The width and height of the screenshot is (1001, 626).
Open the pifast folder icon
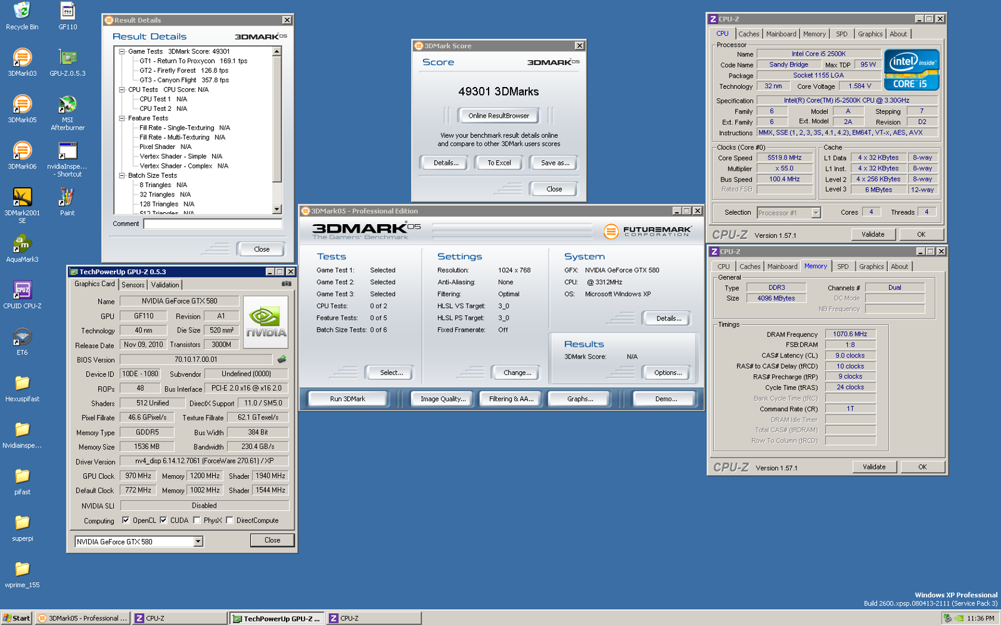point(22,481)
